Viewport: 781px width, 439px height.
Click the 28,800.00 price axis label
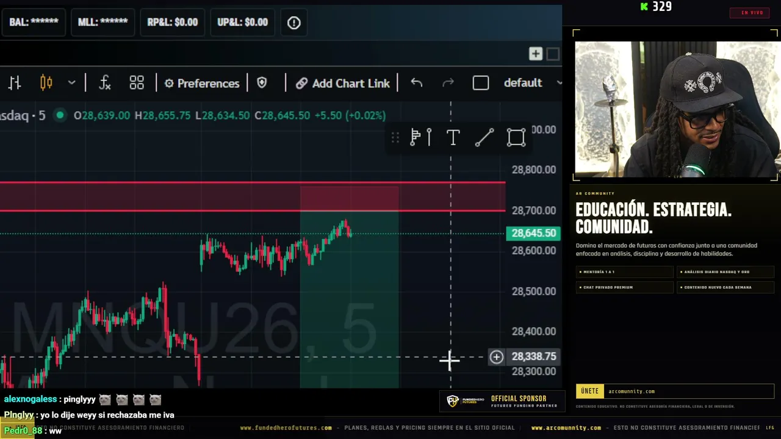coord(534,170)
